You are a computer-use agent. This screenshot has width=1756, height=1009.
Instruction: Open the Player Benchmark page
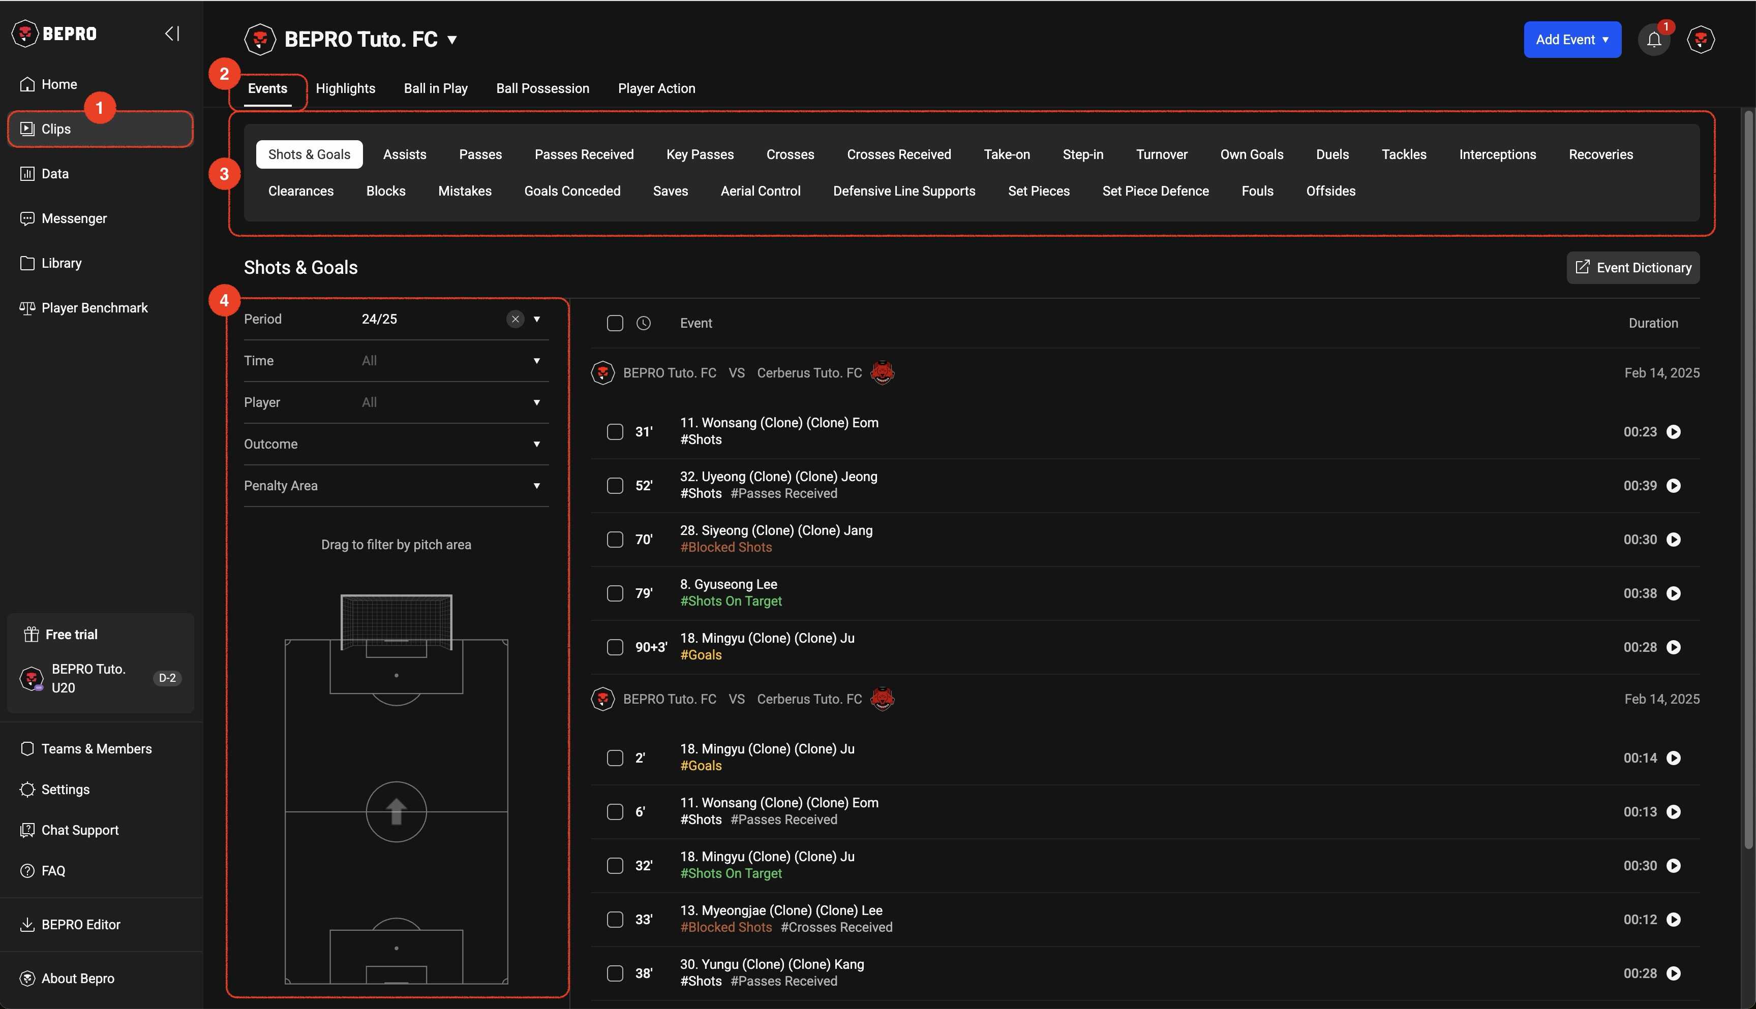coord(94,308)
